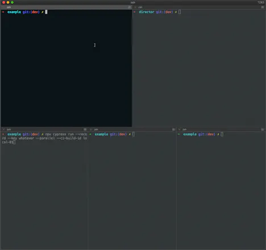
Task: Open the menu icon of the cypress command pane
Action: click(85, 130)
